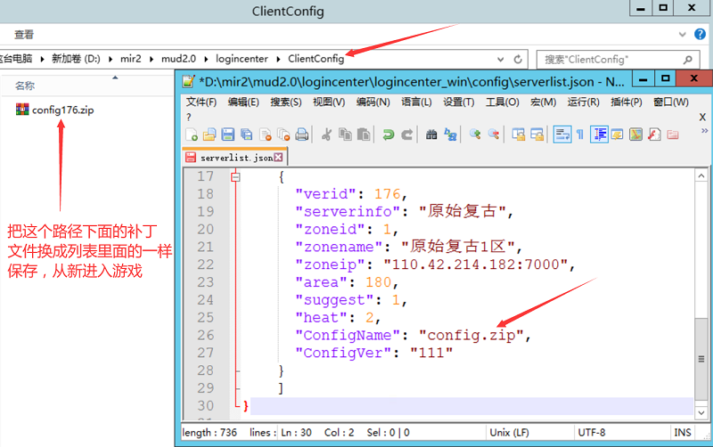This screenshot has height=447, width=713.
Task: Click the Print icon
Action: tap(302, 134)
